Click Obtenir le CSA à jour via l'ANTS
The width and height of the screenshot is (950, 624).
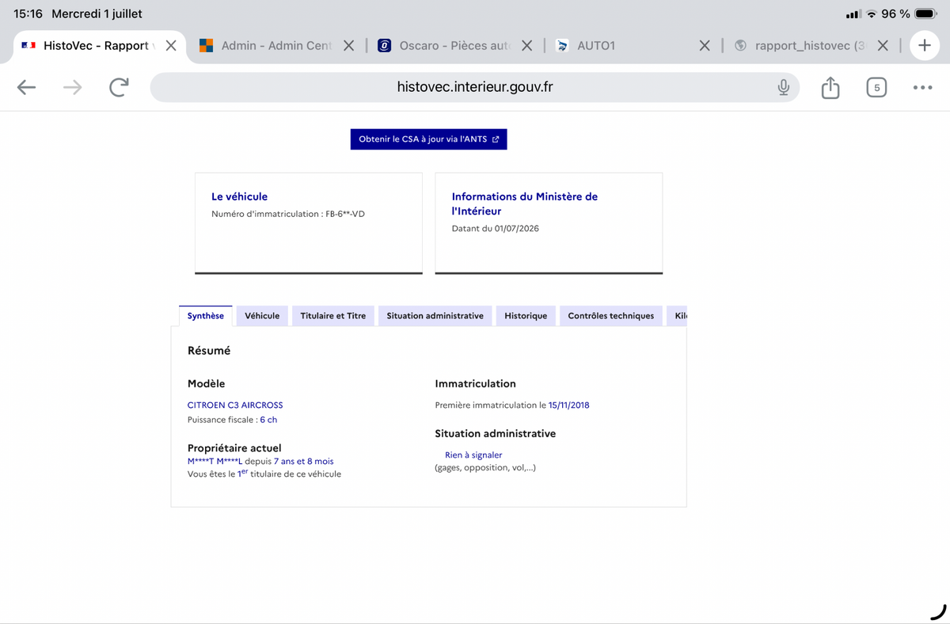428,139
